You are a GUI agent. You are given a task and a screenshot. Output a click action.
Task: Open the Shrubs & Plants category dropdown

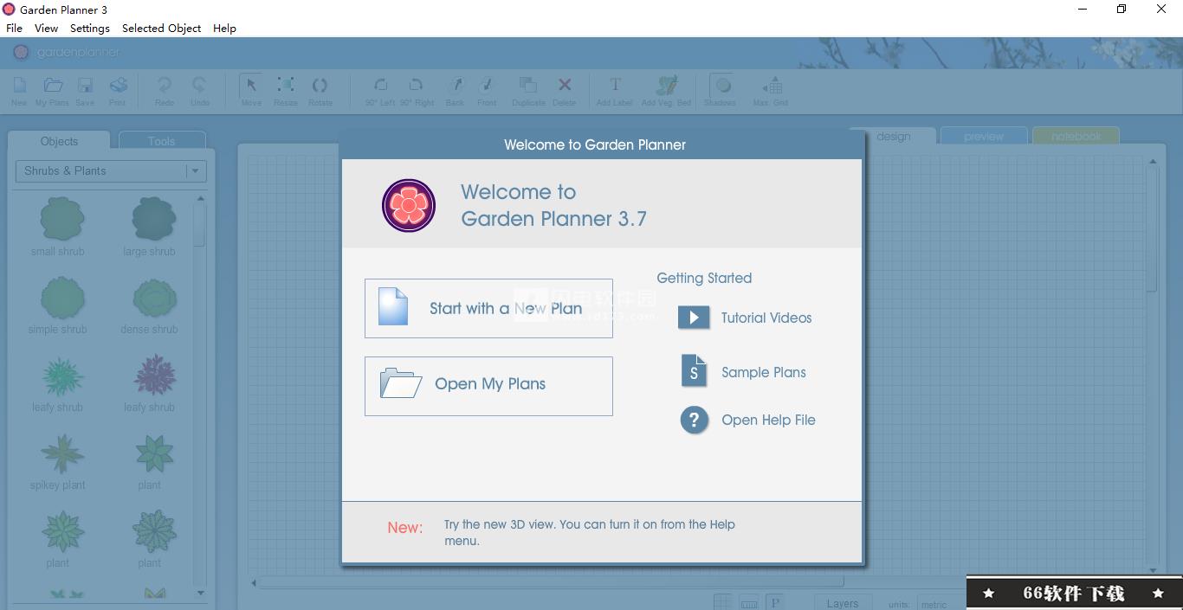tap(111, 170)
